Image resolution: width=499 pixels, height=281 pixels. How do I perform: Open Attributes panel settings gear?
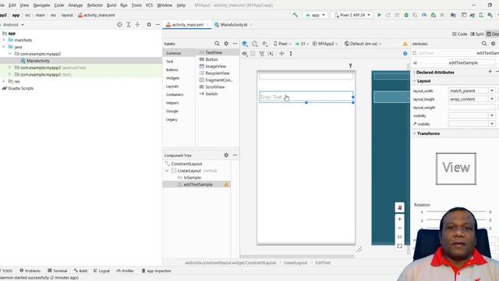click(x=494, y=44)
